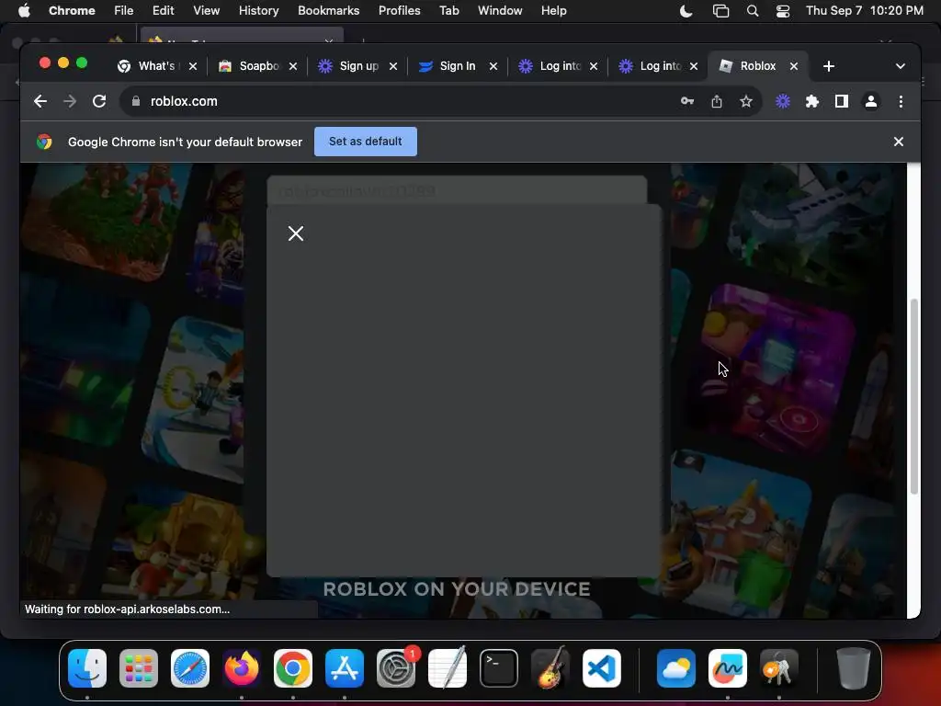Close the dark captcha modal with X
Viewport: 941px width, 706px height.
point(295,233)
